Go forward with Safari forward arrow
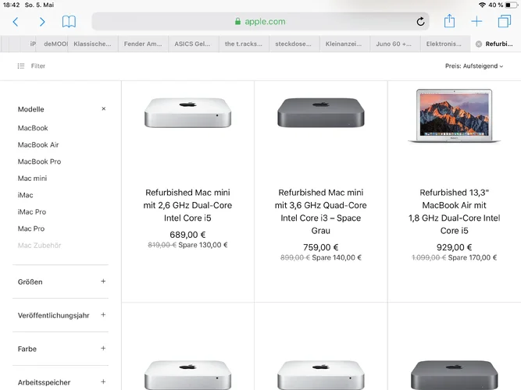Image resolution: width=521 pixels, height=390 pixels. (x=42, y=22)
